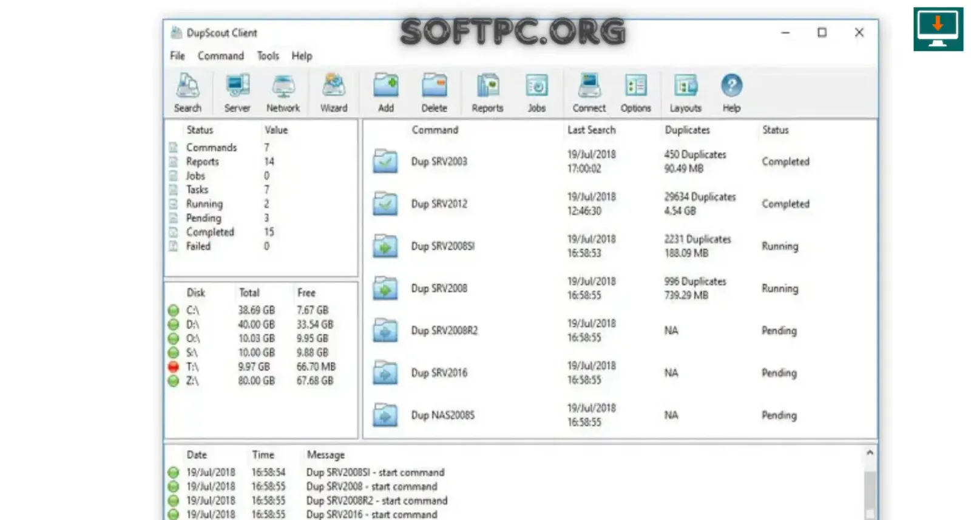Click the Dup SRV2012 command icon

coord(385,204)
